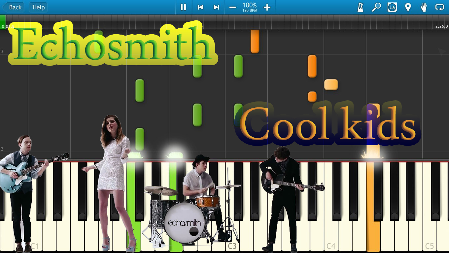Viewport: 449px width, 253px height.
Task: Open the Help button
Action: tap(38, 7)
